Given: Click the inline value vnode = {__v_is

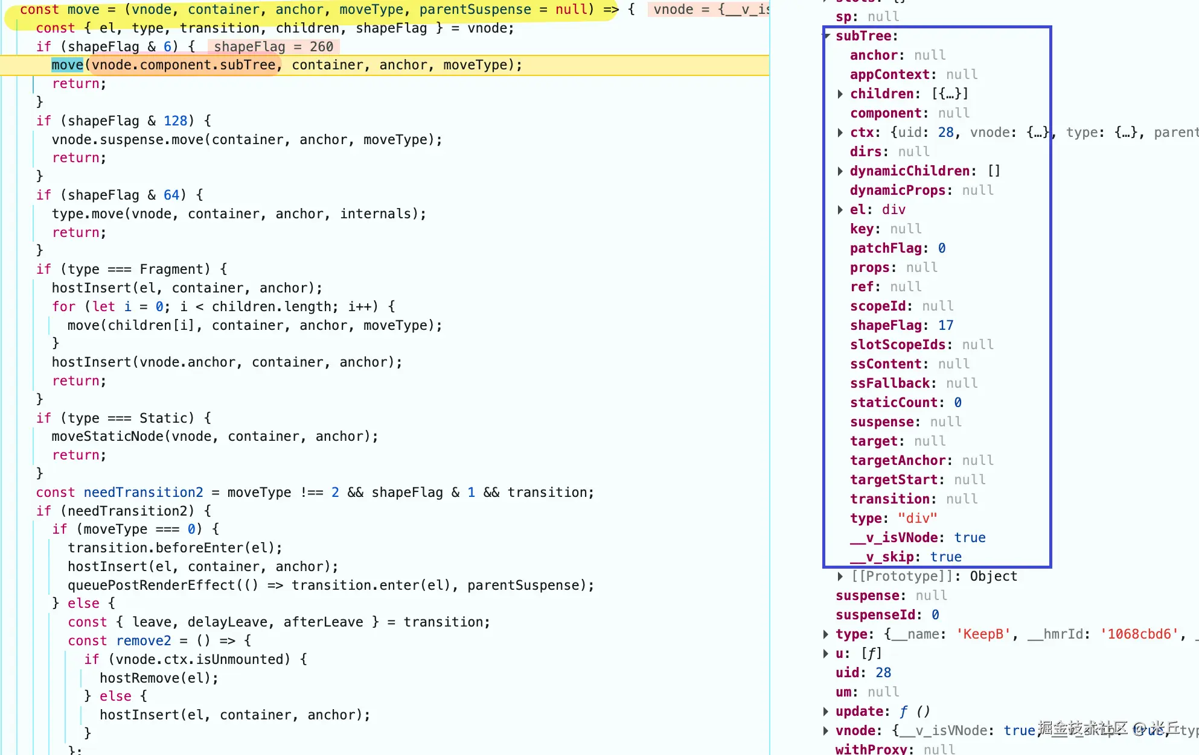Looking at the screenshot, I should coord(709,10).
